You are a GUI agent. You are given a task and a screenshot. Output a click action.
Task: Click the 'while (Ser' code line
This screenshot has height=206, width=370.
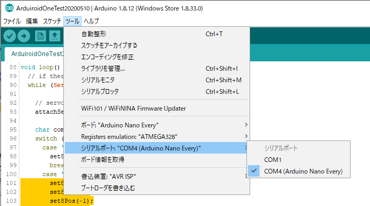46,85
